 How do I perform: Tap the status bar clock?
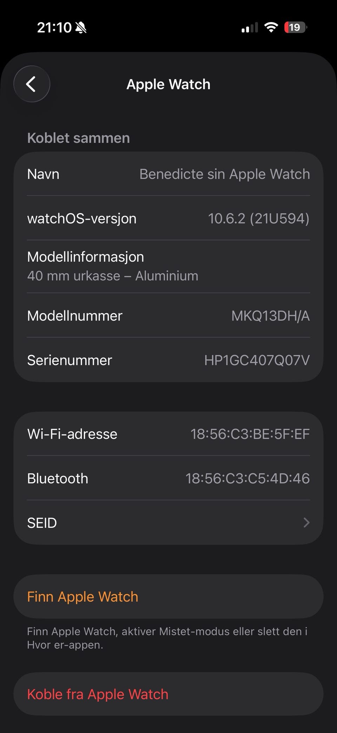click(54, 27)
